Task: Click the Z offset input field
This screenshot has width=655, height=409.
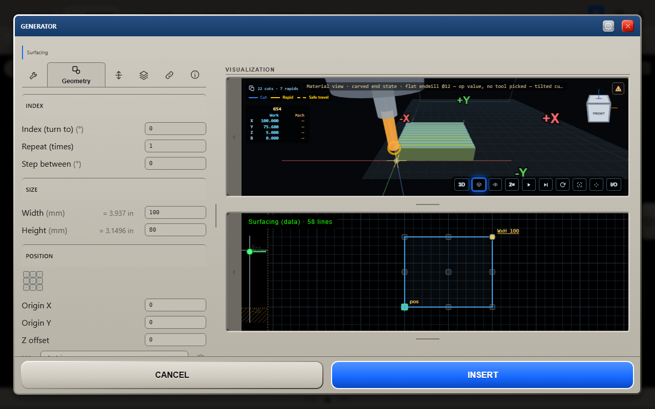Action: pyautogui.click(x=176, y=340)
